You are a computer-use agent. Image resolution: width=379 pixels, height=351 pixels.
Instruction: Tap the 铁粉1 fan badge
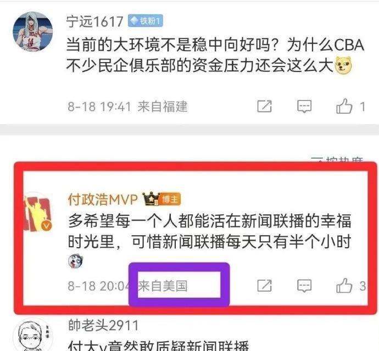click(145, 21)
